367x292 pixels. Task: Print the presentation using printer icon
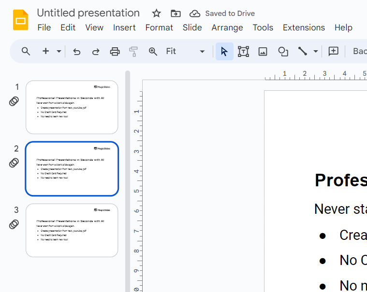point(115,51)
